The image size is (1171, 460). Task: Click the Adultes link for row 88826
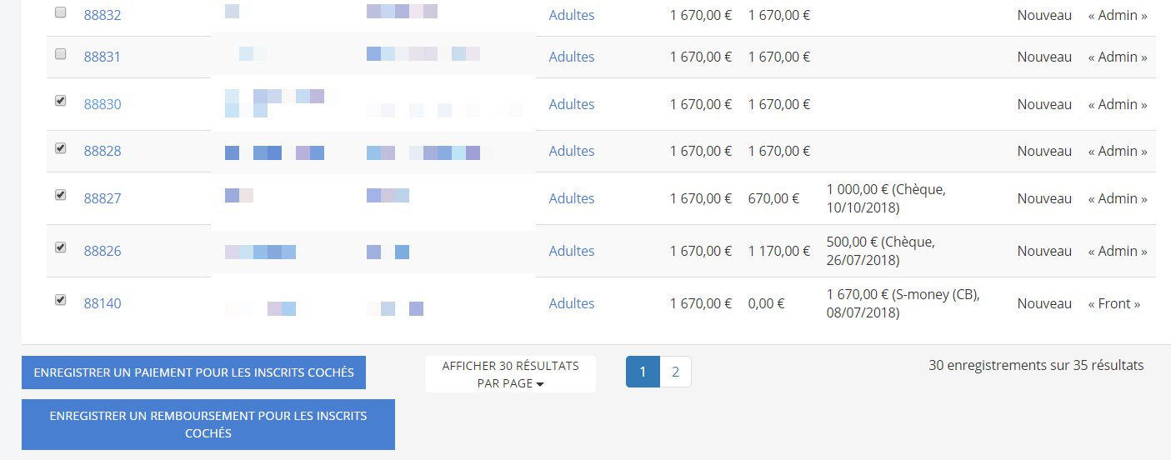[572, 251]
